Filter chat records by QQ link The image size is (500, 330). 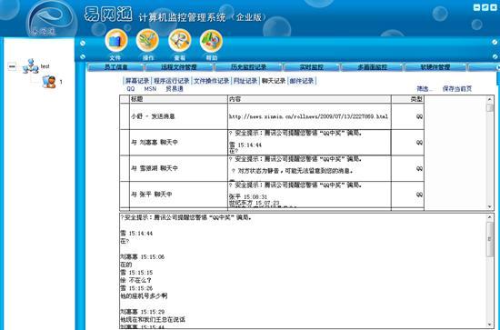click(x=131, y=89)
